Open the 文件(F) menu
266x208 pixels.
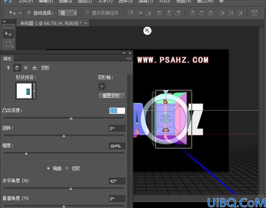point(26,1)
